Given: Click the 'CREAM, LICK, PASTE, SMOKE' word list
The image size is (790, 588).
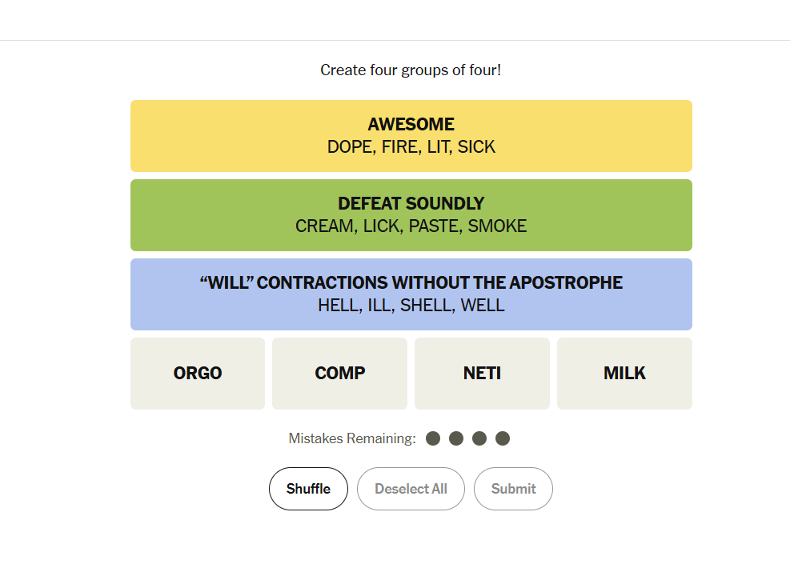Looking at the screenshot, I should click(x=411, y=226).
